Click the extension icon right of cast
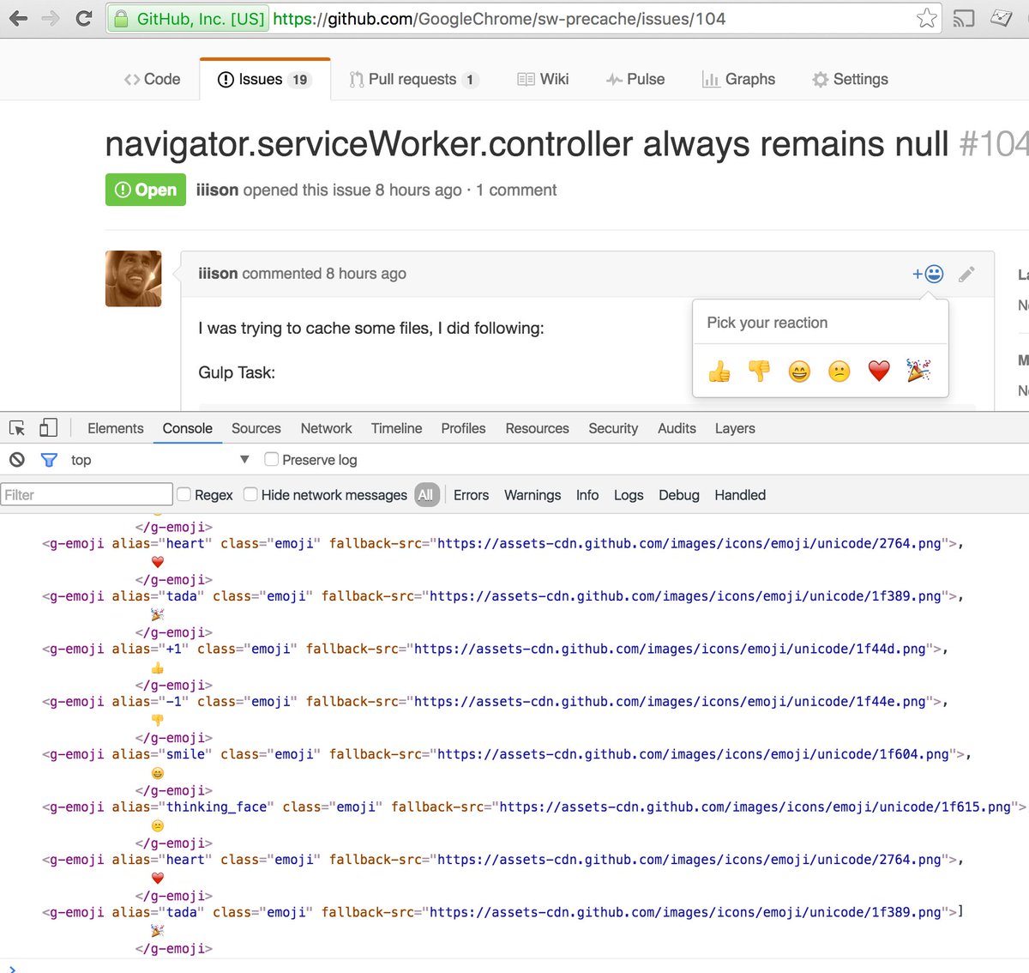Viewport: 1029px width, 973px height. (1001, 18)
